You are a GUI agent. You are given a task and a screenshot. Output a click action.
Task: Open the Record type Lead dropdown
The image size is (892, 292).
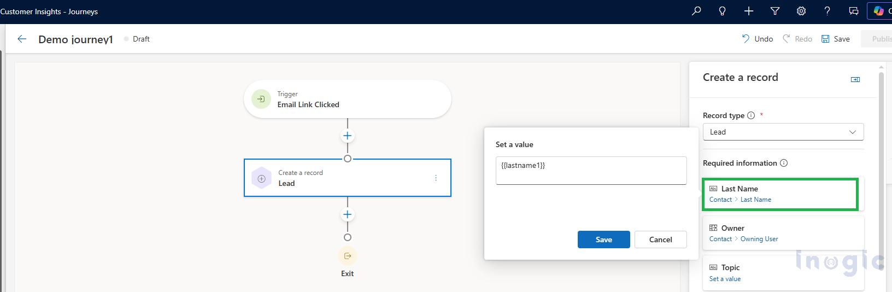coord(783,132)
